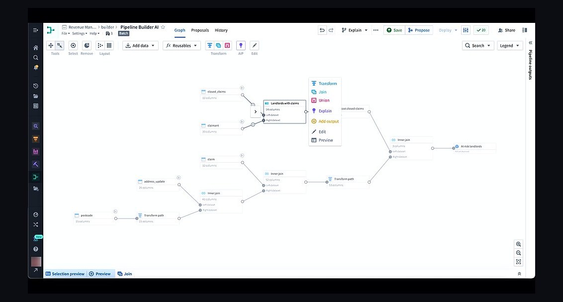
Task: Expand the Settings menu
Action: (x=80, y=33)
